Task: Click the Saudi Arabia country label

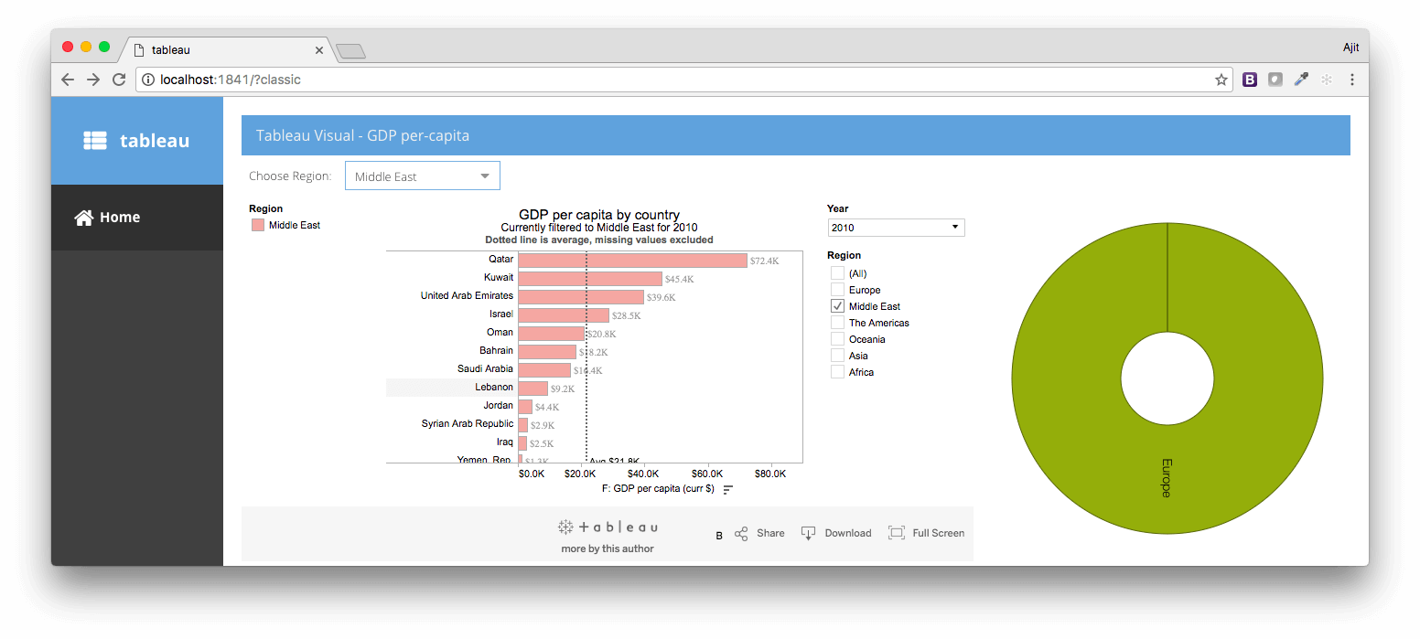Action: 486,369
